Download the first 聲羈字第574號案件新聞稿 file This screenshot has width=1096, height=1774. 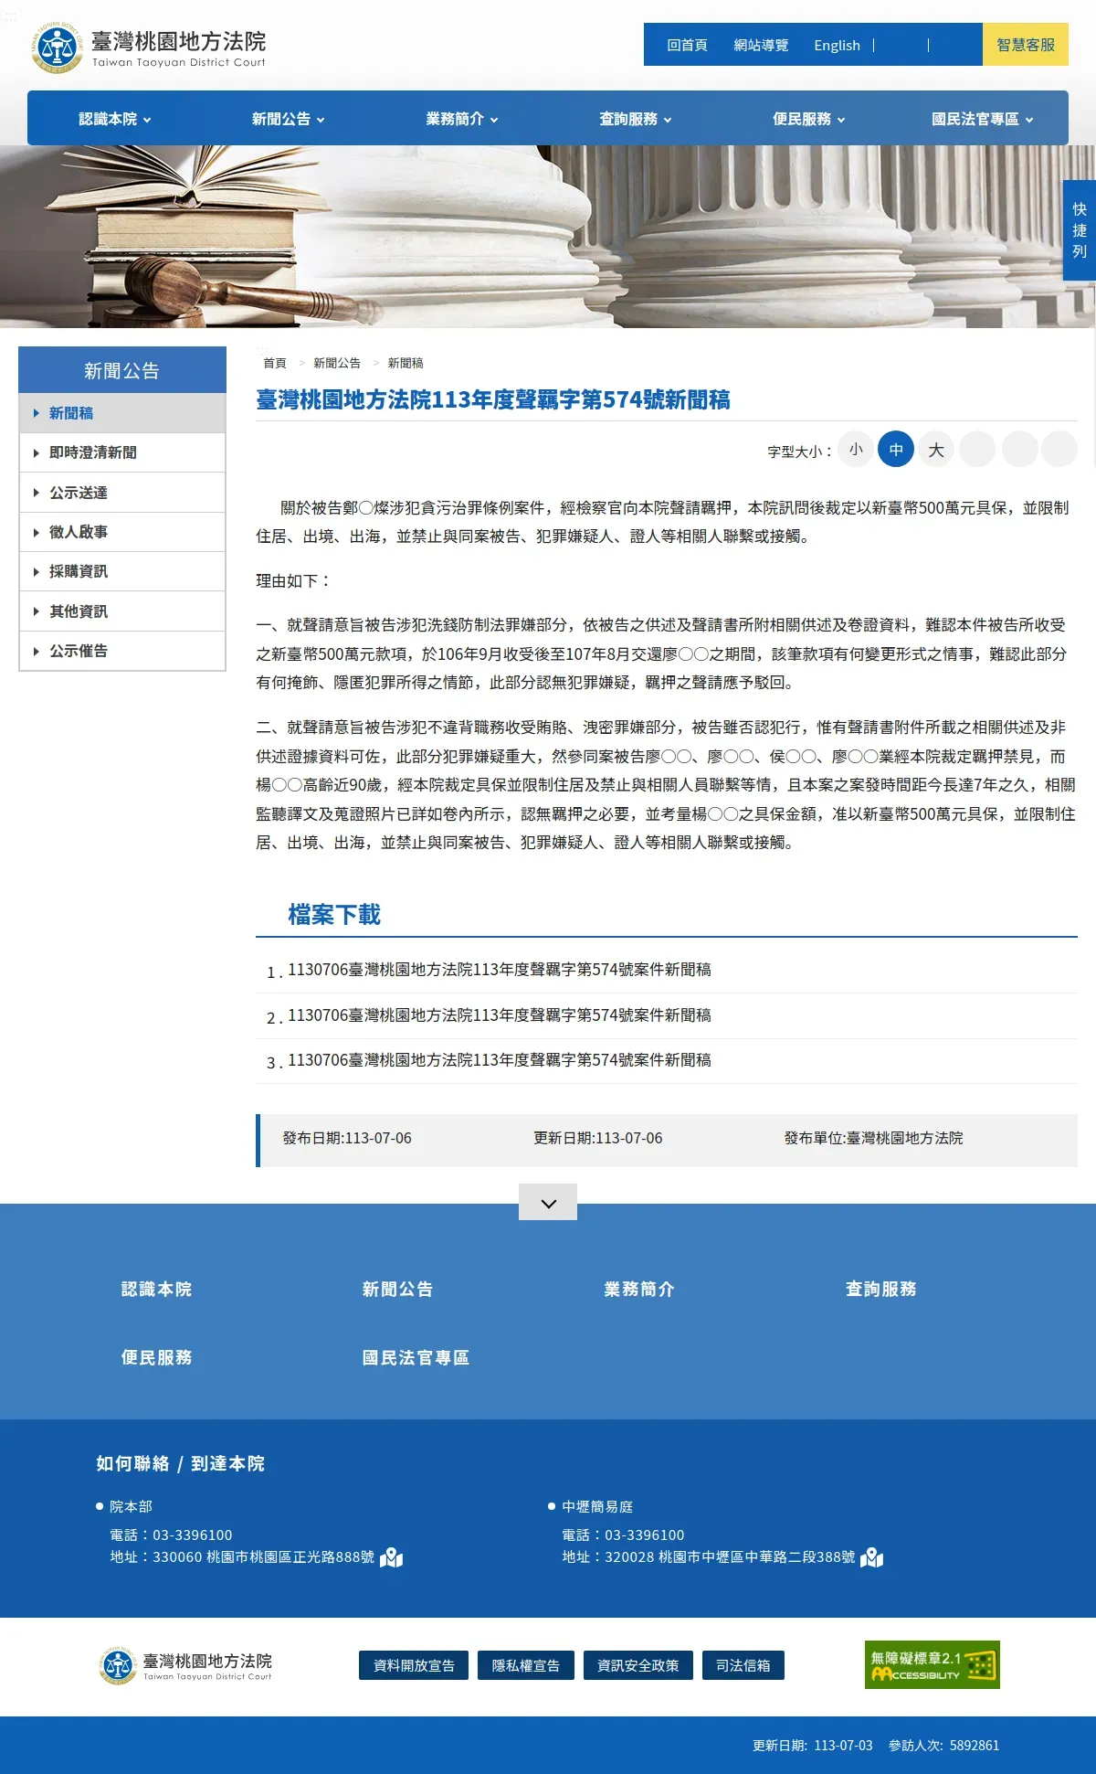(x=499, y=970)
